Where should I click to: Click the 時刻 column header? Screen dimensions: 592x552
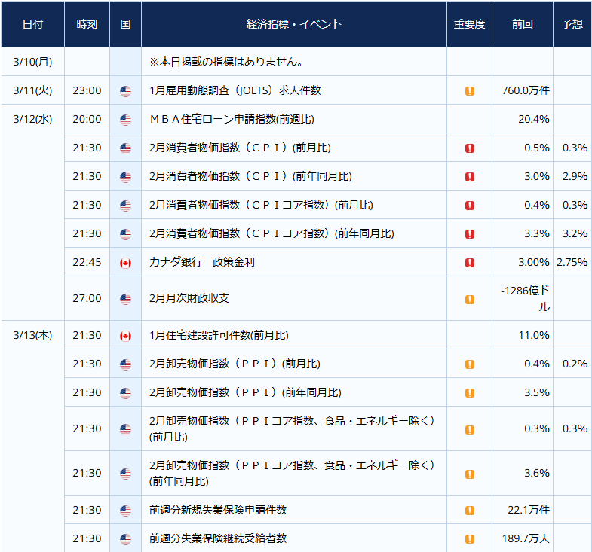pos(87,24)
